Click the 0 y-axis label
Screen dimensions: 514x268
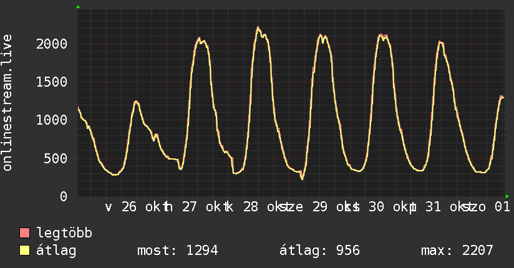click(x=64, y=196)
